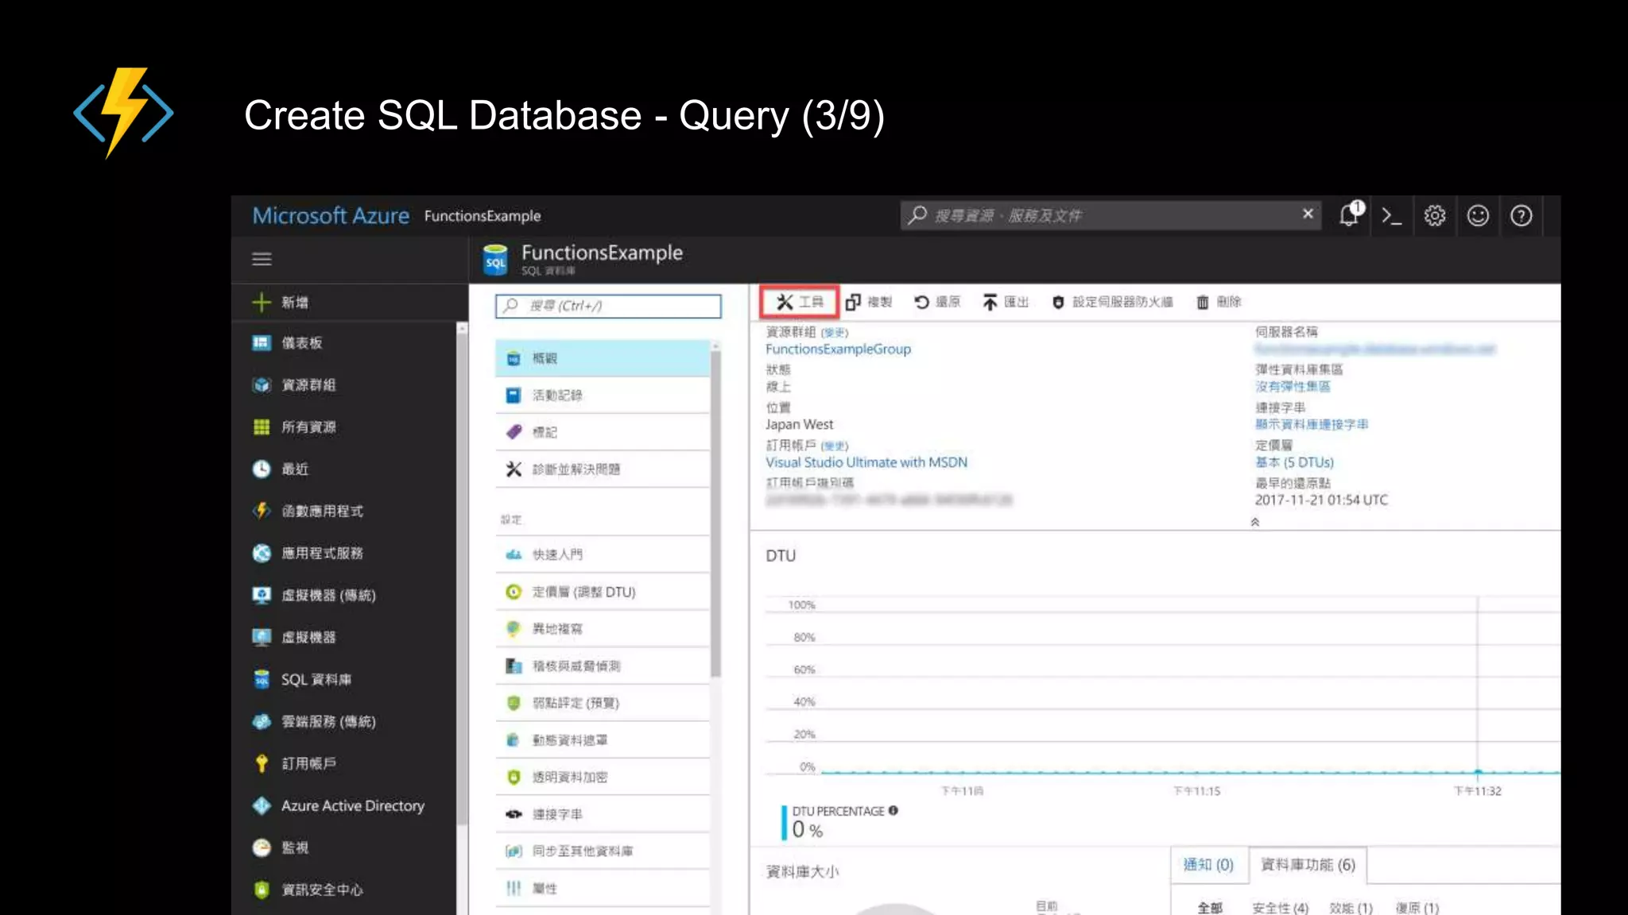This screenshot has width=1628, height=915.
Task: Select 安全性 (4) feature filter
Action: [x=1280, y=907]
